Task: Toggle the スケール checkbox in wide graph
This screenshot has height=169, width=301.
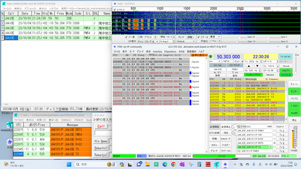Action: 198,37
